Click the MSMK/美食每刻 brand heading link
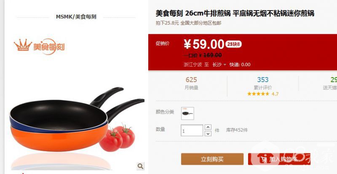 (x=76, y=17)
